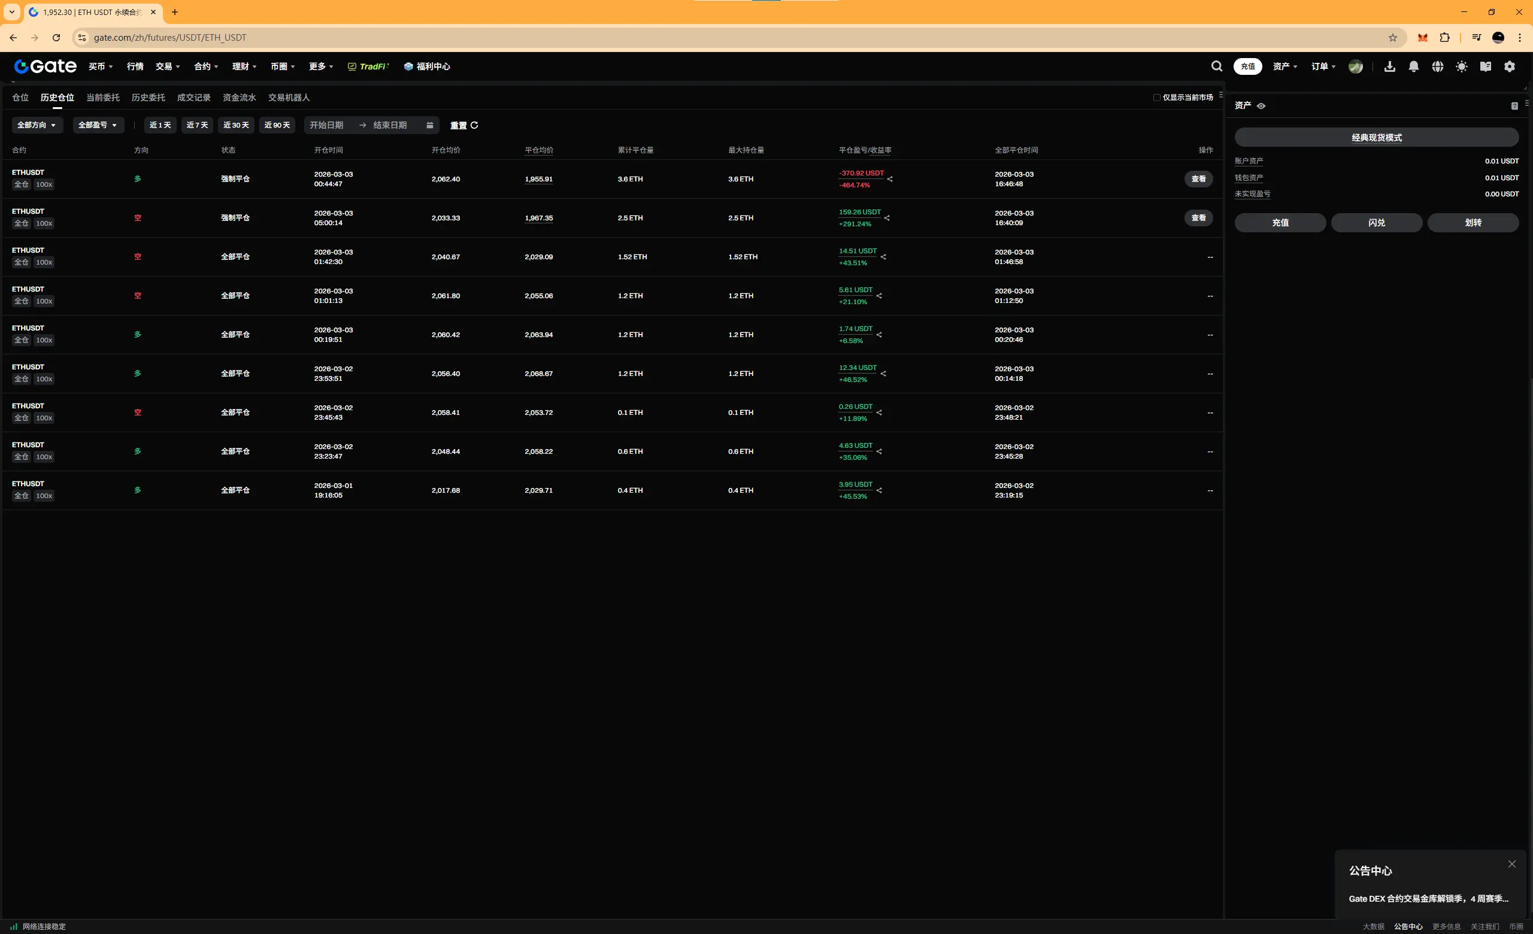Check 仅显示当前市场 checkbox
The width and height of the screenshot is (1533, 934).
(x=1156, y=98)
